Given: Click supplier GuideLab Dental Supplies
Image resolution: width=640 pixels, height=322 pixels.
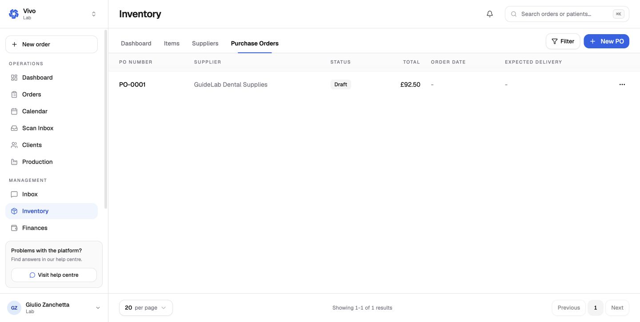Looking at the screenshot, I should coord(231,85).
